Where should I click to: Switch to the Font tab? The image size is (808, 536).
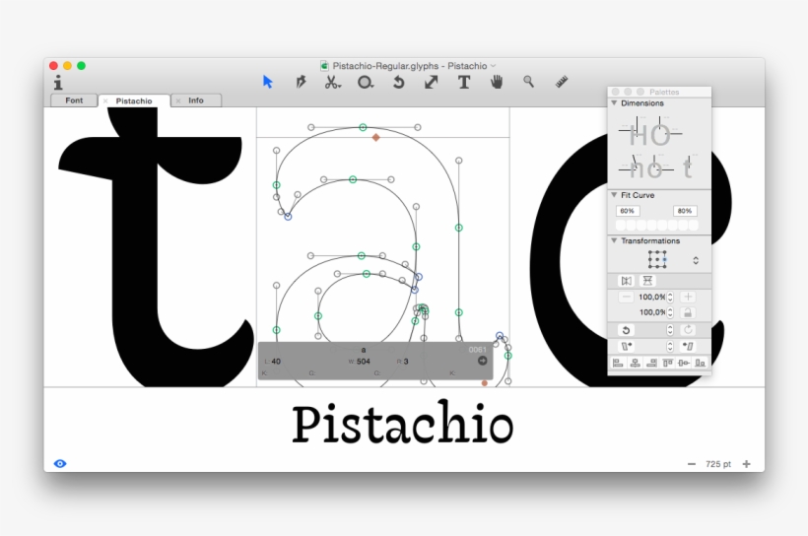(74, 100)
